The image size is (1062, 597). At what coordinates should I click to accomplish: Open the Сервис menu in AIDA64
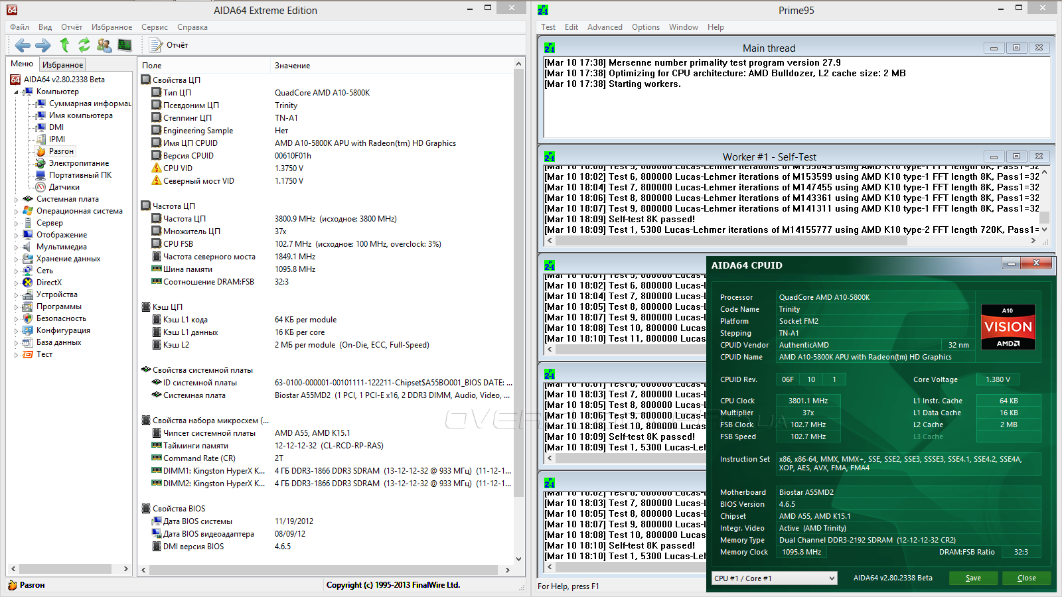154,27
